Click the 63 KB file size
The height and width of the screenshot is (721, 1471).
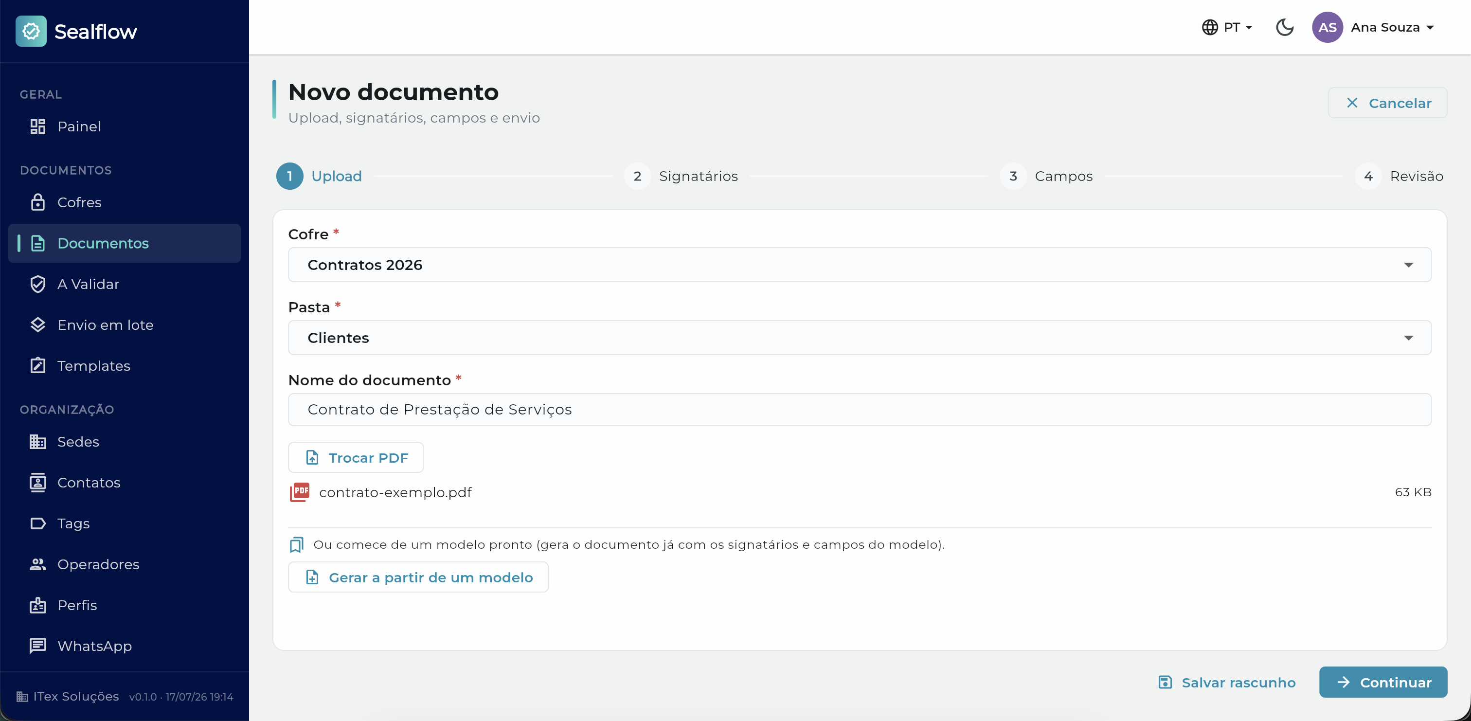click(1413, 492)
